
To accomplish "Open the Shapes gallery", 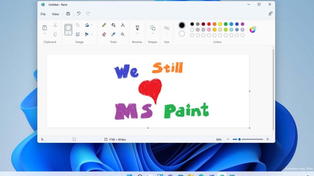I will (152, 28).
